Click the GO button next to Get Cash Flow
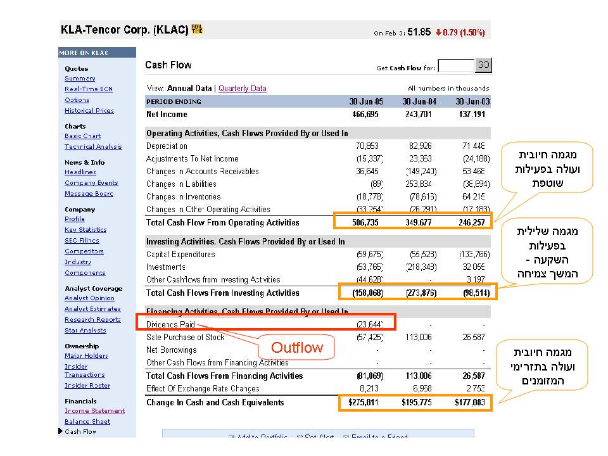Image resolution: width=608 pixels, height=456 pixels. coord(483,65)
